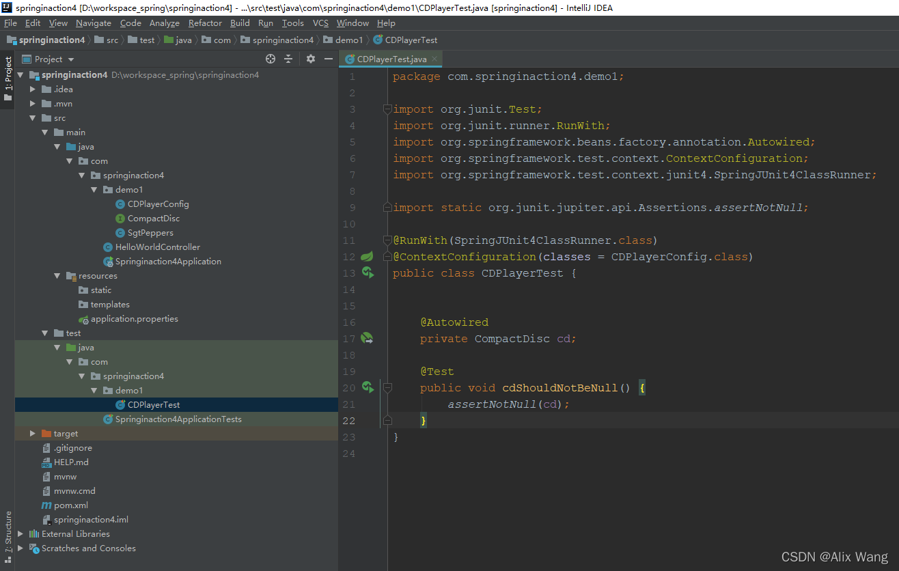Switch to CDPlayerTest.java editor tab
This screenshot has width=899, height=571.
click(391, 59)
